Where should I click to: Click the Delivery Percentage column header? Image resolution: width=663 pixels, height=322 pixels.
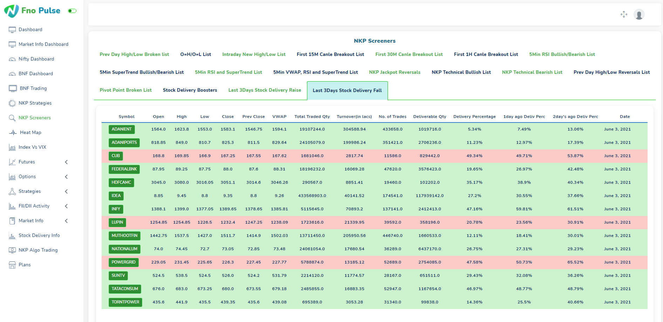(474, 117)
